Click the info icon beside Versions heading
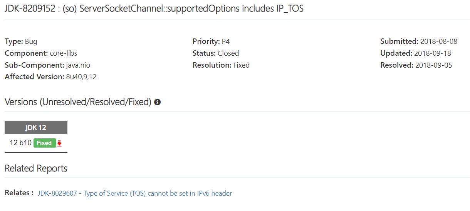 157,102
